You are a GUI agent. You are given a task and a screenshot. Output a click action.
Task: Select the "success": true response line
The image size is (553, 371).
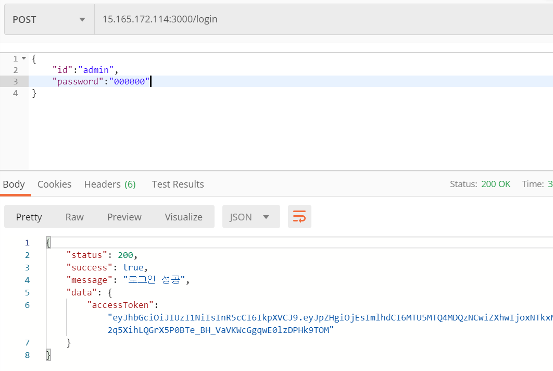tap(107, 268)
